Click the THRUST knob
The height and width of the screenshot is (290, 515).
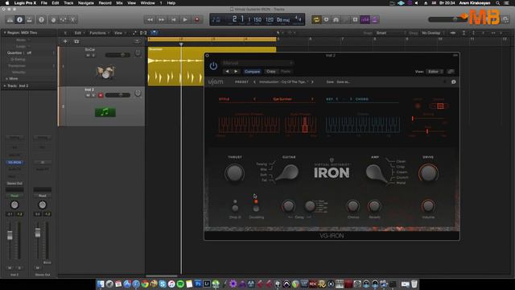click(234, 173)
